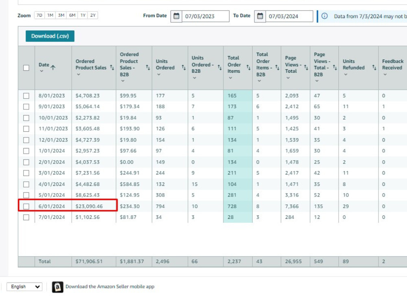Sort the Units Ordered column arrows
The height and width of the screenshot is (305, 407).
pos(184,68)
